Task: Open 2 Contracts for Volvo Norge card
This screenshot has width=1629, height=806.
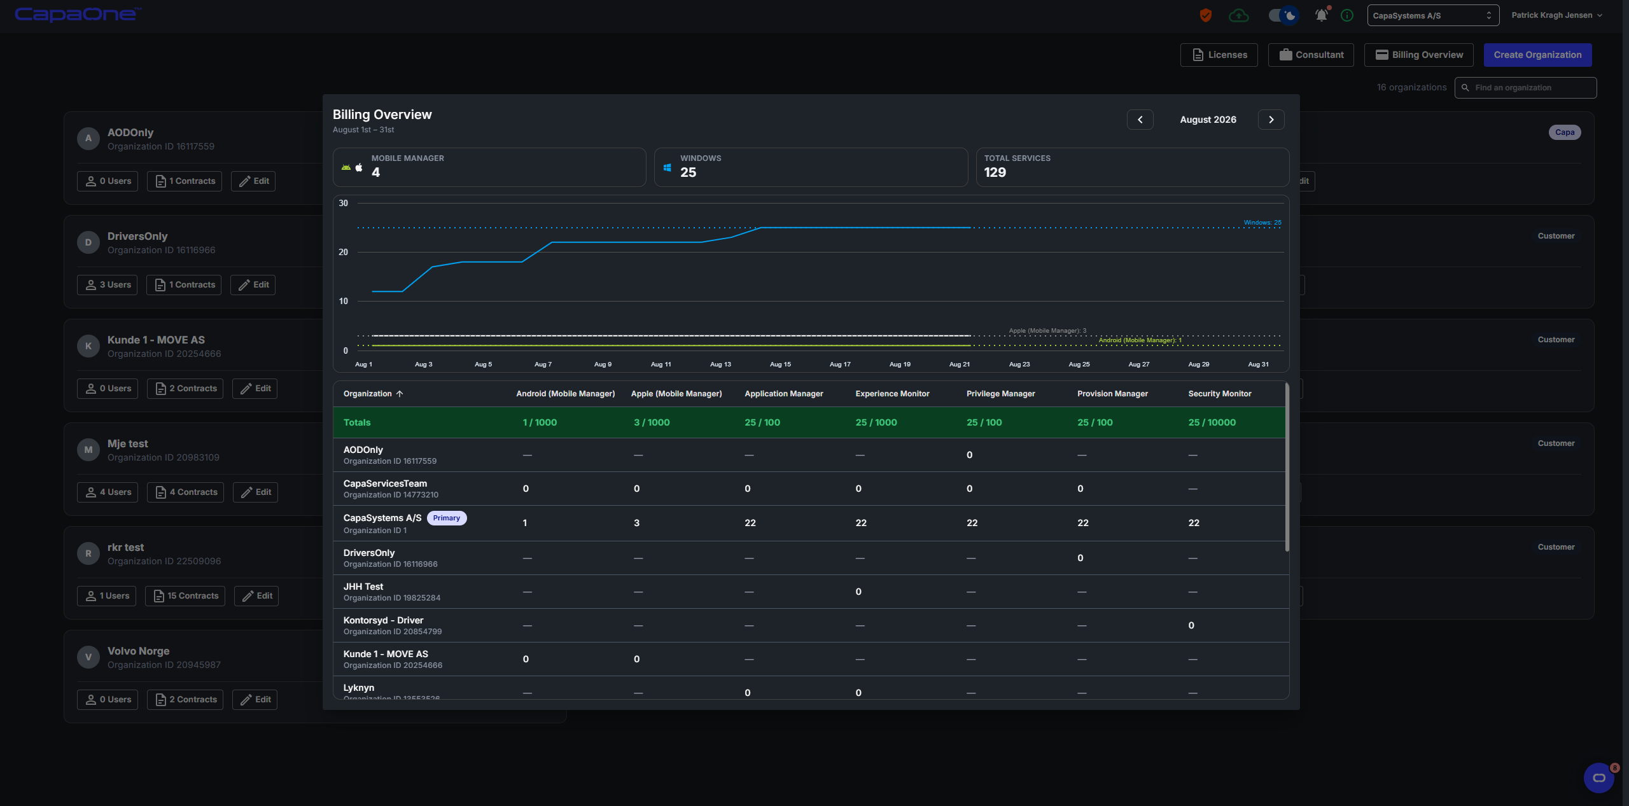Action: pyautogui.click(x=185, y=700)
